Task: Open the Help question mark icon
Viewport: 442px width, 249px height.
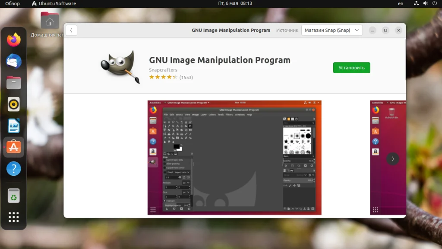Action: point(13,169)
